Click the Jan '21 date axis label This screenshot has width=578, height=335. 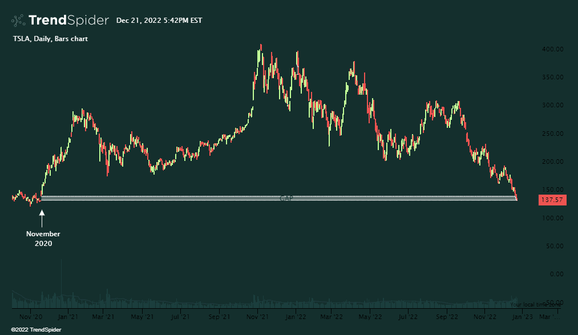pyautogui.click(x=68, y=317)
